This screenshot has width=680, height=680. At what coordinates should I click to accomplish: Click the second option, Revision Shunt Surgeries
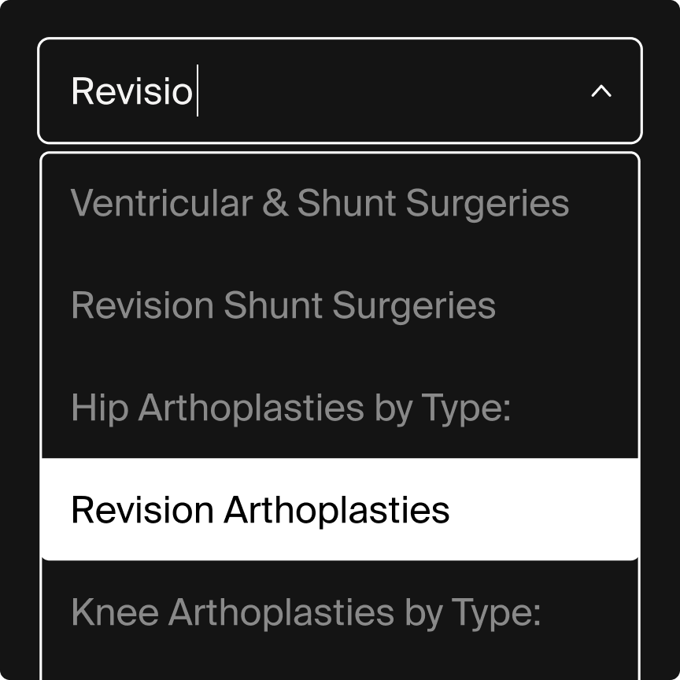(283, 305)
